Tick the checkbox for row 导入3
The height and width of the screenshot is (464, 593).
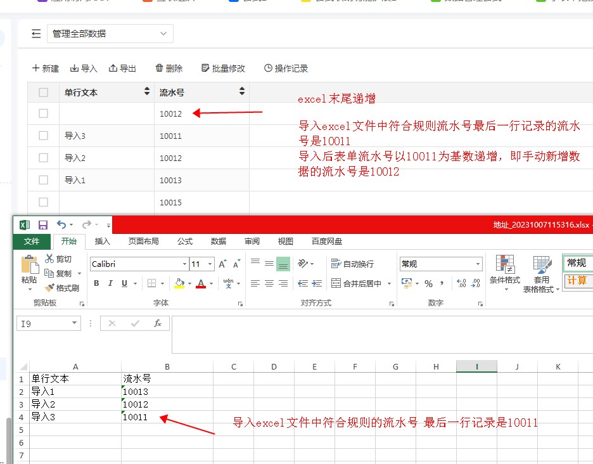[43, 136]
